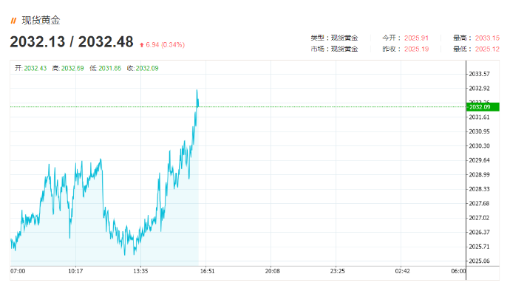The image size is (510, 288).
Task: Click the change value 6.94 (0.34%)
Action: (166, 45)
